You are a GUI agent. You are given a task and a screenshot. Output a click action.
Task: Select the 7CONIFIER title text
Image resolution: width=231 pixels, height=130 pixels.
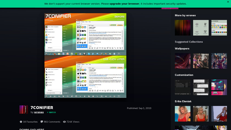(x=42, y=108)
